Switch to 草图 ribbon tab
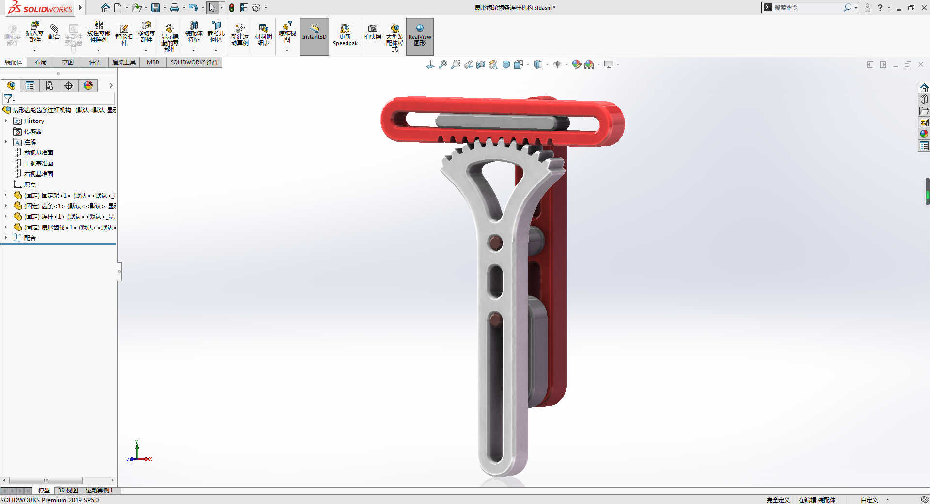This screenshot has height=504, width=930. 68,62
